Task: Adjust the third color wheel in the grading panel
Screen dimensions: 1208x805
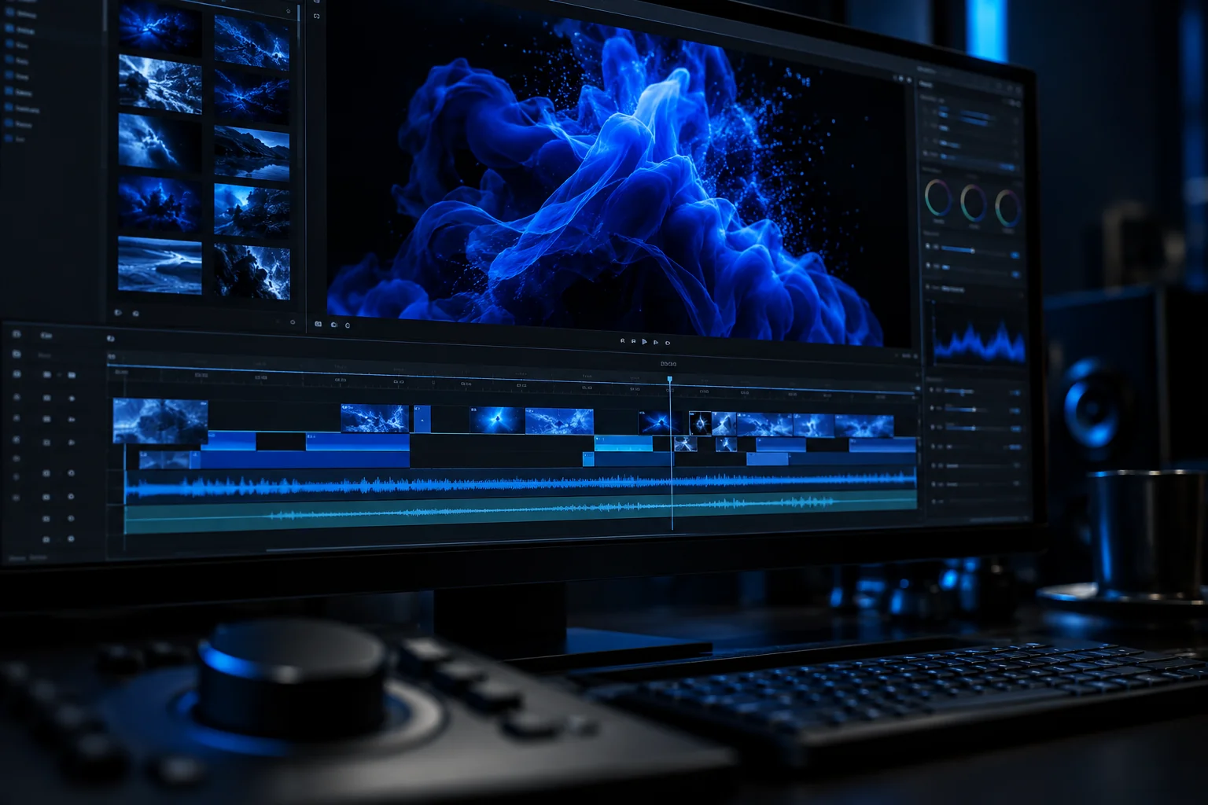Action: pos(1008,208)
